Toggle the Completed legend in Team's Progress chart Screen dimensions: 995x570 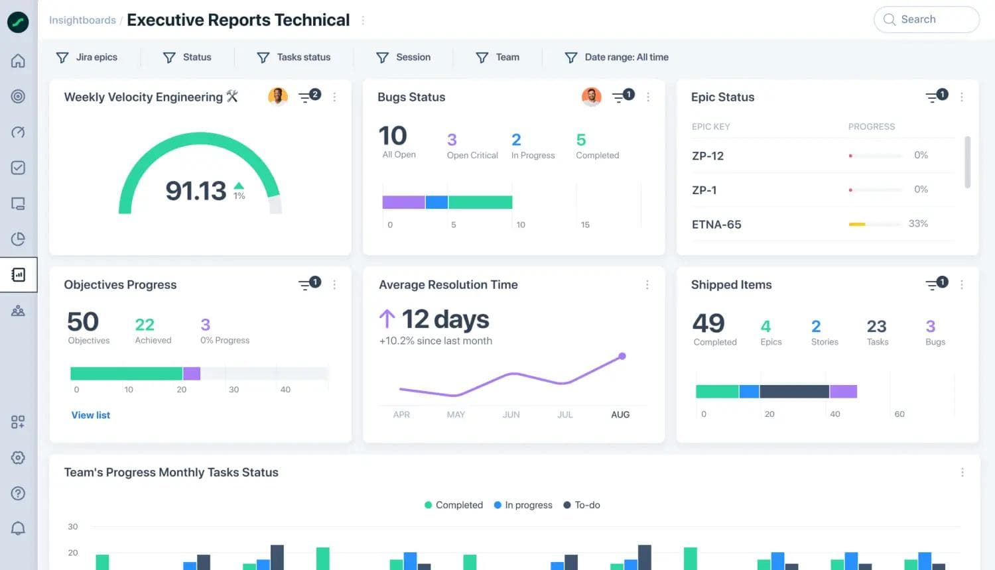point(453,504)
